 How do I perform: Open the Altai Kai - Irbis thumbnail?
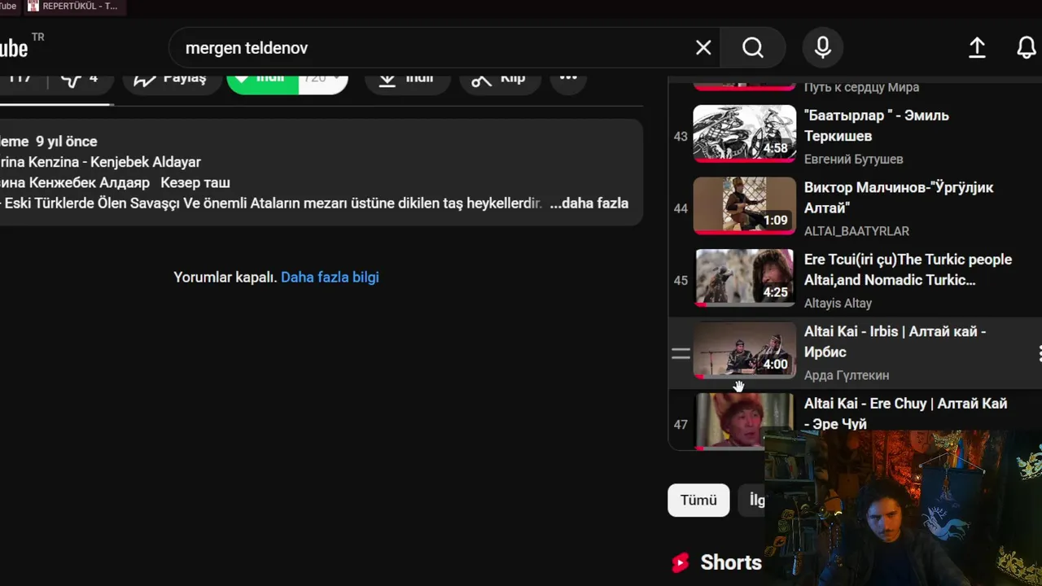point(744,350)
